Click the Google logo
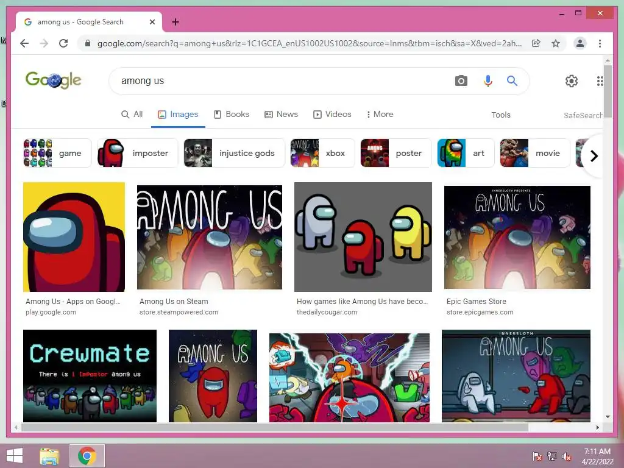The width and height of the screenshot is (624, 468). pos(54,80)
